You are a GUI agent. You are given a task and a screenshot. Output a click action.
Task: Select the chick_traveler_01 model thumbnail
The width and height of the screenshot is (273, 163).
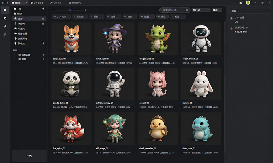[x=158, y=129]
